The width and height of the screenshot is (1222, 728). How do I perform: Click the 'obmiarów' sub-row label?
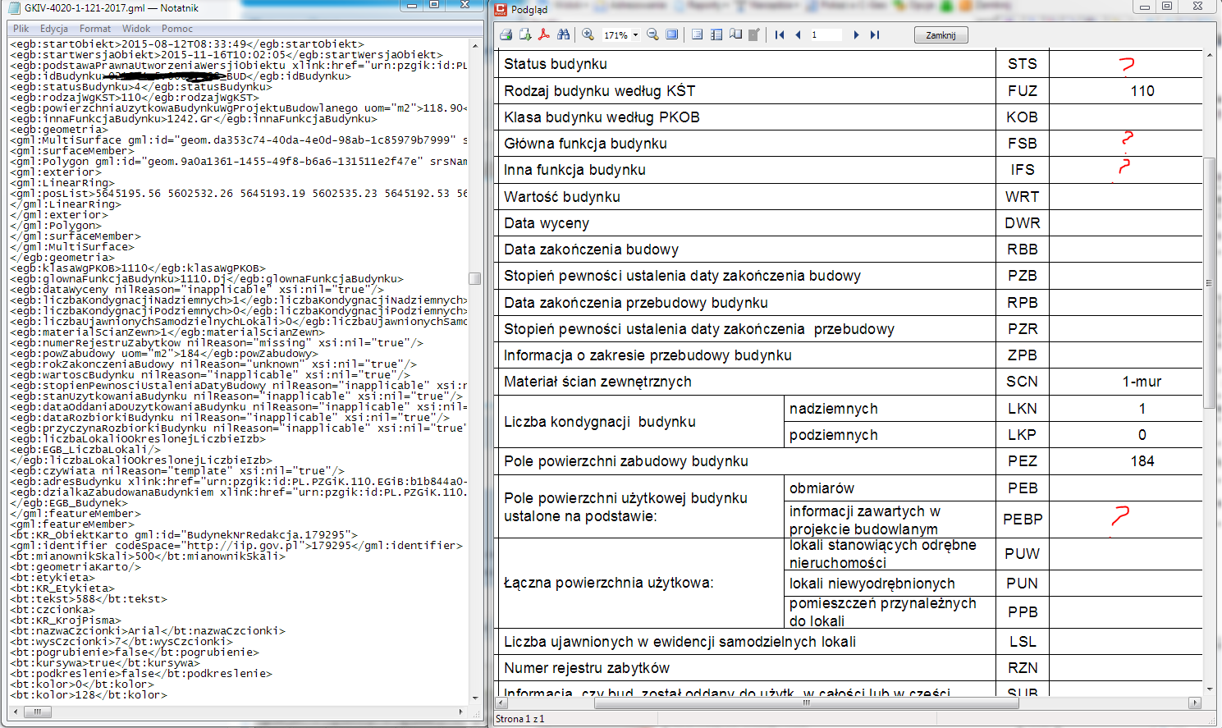tap(822, 488)
